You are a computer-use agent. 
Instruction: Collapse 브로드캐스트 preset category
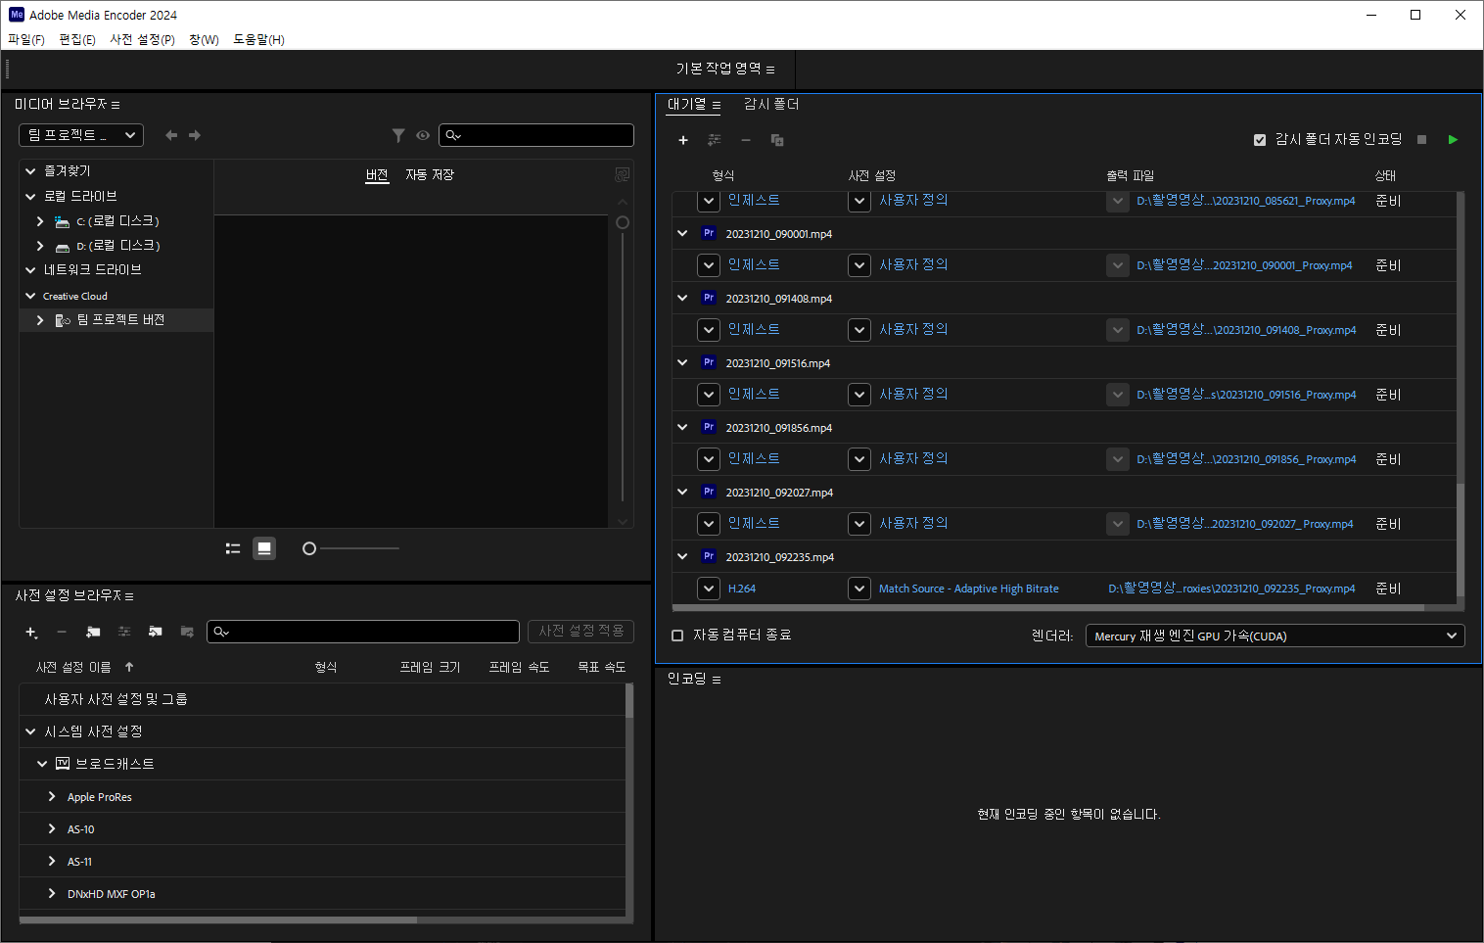coord(42,764)
